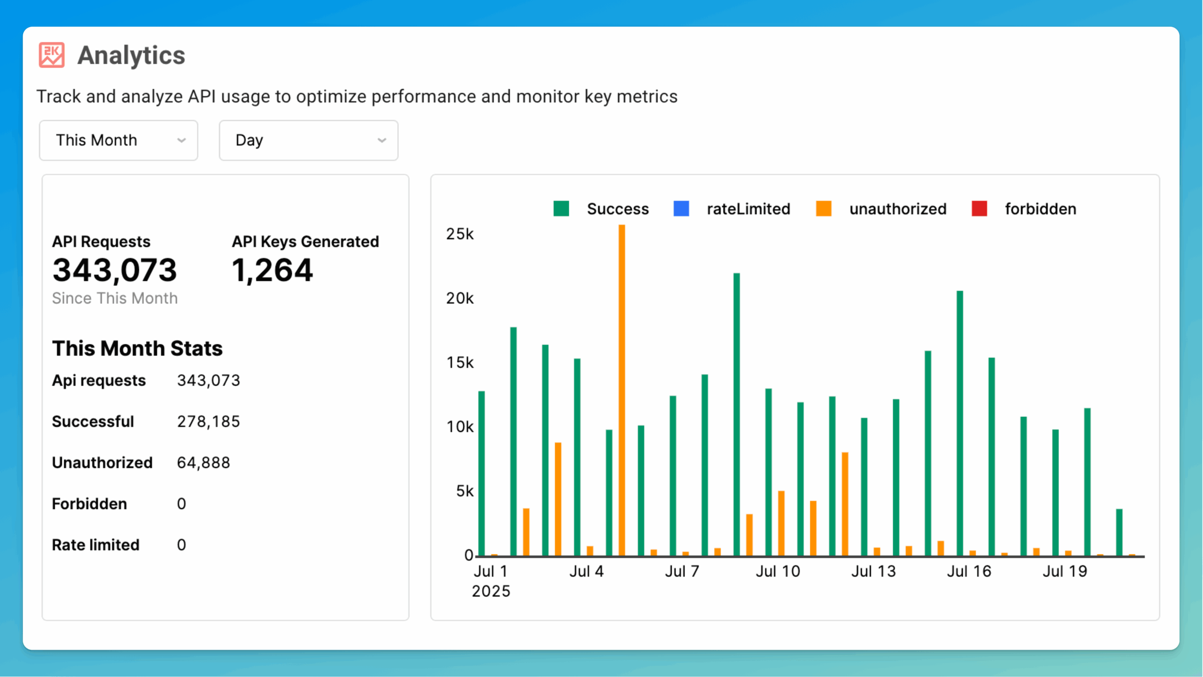Click the blue rateLimited legend marker
The image size is (1203, 677).
680,209
